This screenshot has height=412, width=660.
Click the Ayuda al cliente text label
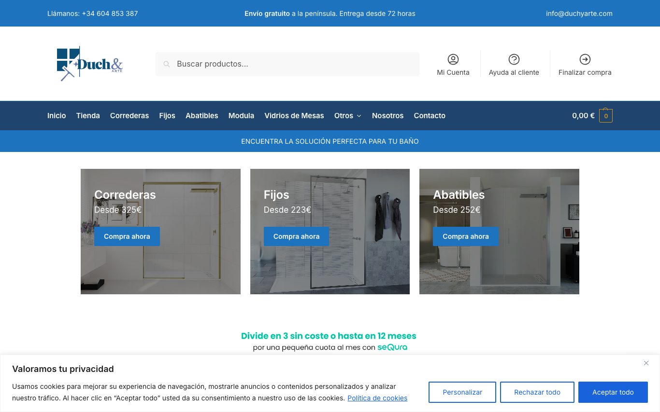(x=514, y=72)
